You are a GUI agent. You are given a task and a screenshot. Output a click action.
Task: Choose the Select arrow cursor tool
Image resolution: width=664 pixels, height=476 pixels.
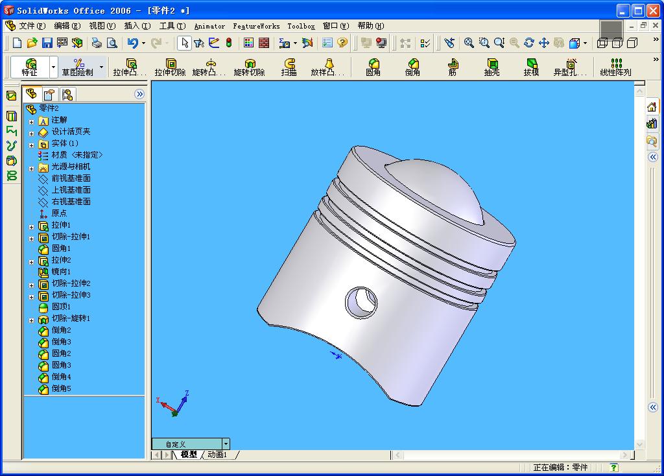pyautogui.click(x=185, y=43)
